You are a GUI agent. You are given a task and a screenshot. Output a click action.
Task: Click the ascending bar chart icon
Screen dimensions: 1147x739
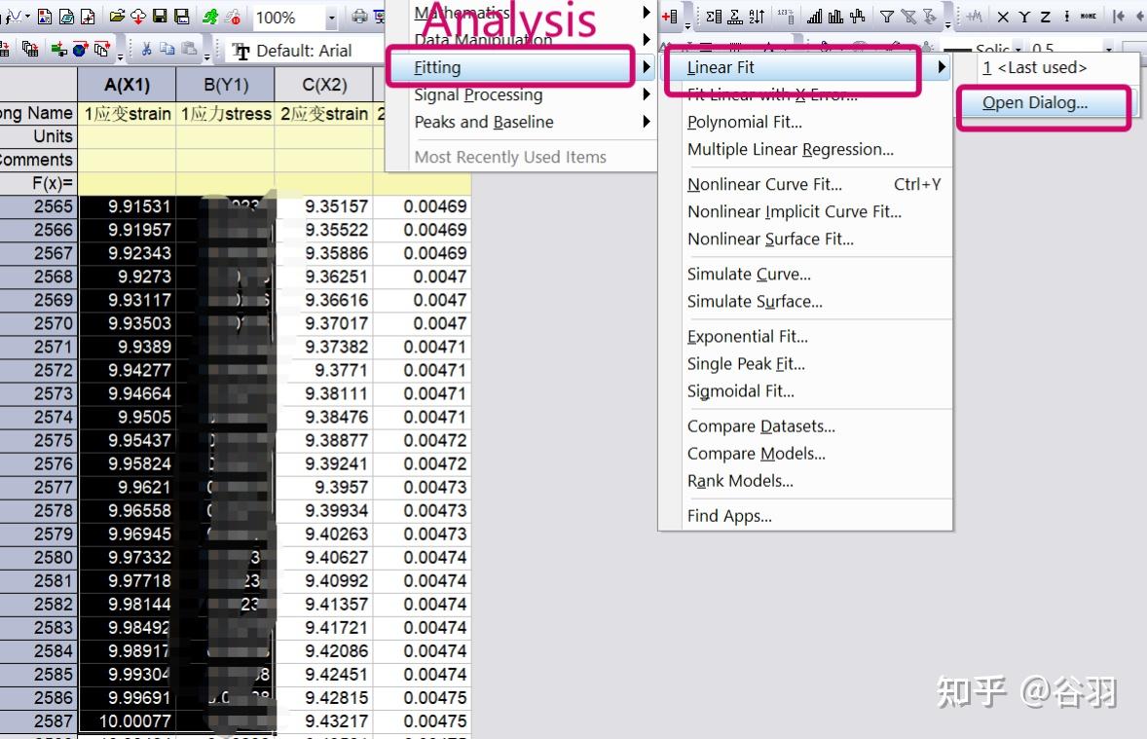814,17
